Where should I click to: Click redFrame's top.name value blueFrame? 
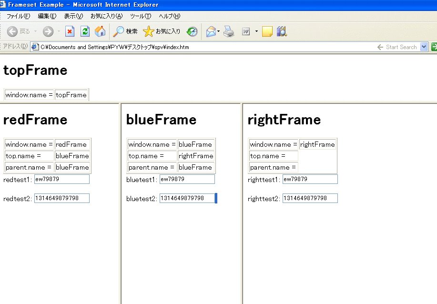click(x=72, y=156)
